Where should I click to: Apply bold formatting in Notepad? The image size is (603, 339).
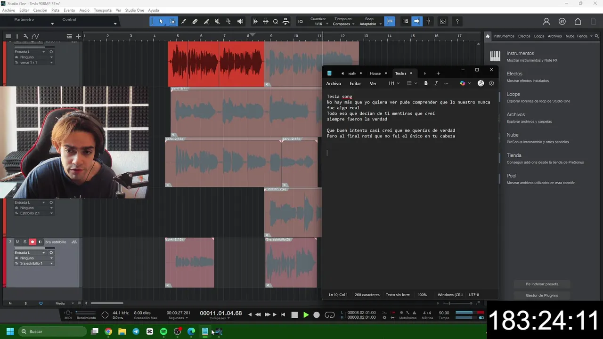[426, 83]
